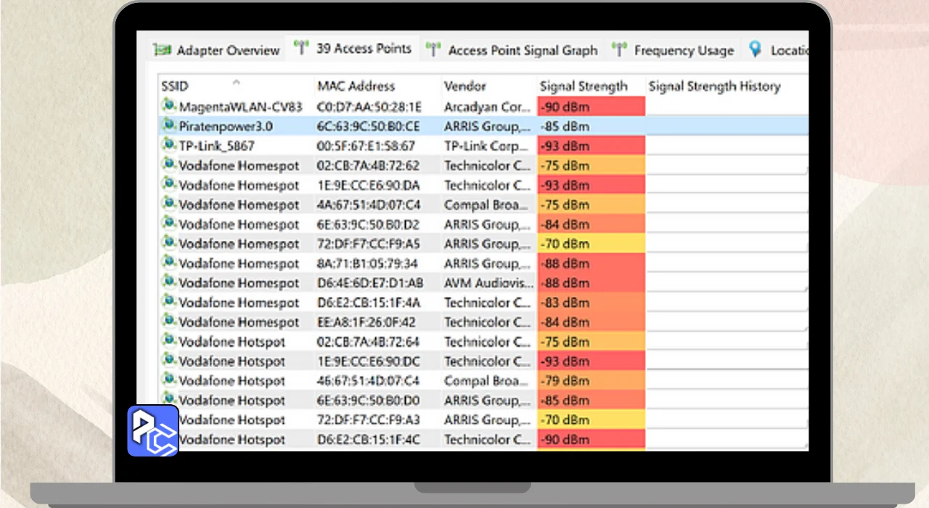Open the Frequency Usage tab
Image resolution: width=929 pixels, height=508 pixels.
tap(674, 50)
